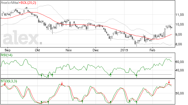The width and height of the screenshot is (188, 105).
Task: Click the 2015 year label
Action: coord(124,50)
